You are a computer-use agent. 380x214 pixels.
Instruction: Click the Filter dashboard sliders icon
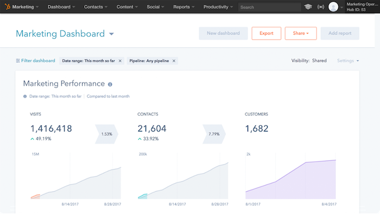coord(18,61)
